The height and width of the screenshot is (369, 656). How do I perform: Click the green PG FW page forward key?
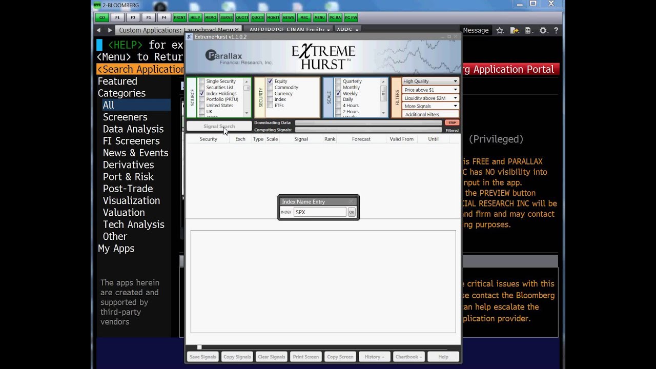351,17
